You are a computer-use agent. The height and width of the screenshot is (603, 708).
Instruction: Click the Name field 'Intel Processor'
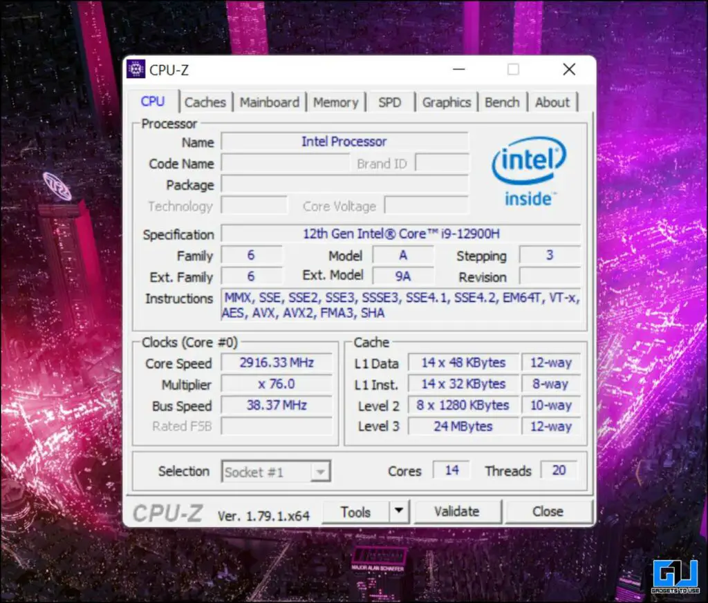coord(344,142)
